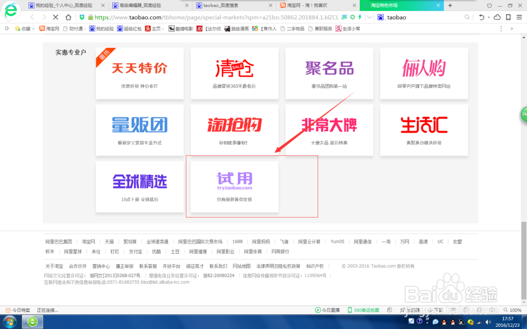Toggle the bookmarks sidebar arrow icon

[7, 29]
